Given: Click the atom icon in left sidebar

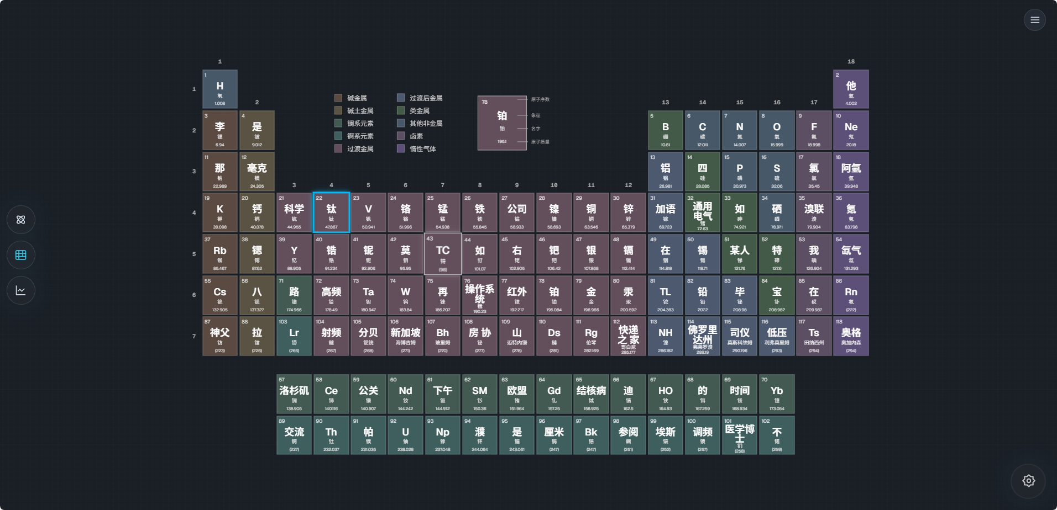Looking at the screenshot, I should coord(21,220).
